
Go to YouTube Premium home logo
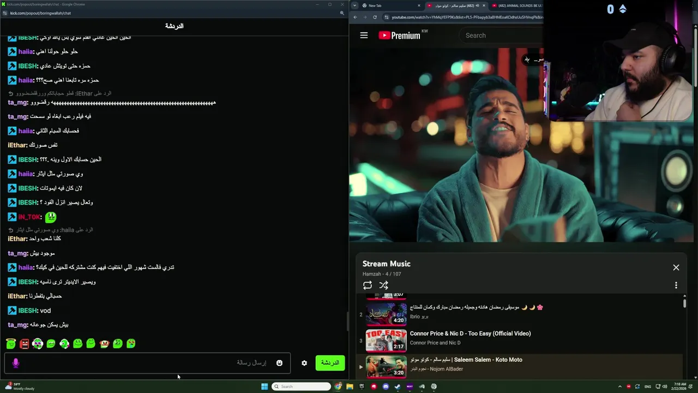point(399,35)
